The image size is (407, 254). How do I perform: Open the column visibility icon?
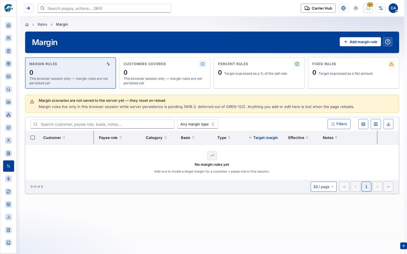point(376,124)
